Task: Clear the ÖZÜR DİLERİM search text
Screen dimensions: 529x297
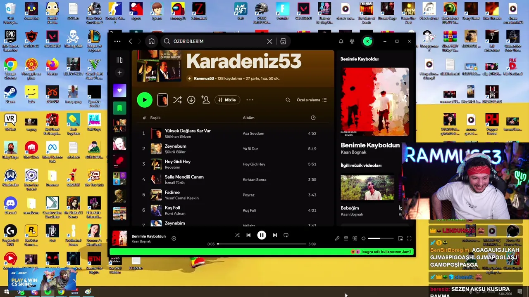Action: click(270, 41)
